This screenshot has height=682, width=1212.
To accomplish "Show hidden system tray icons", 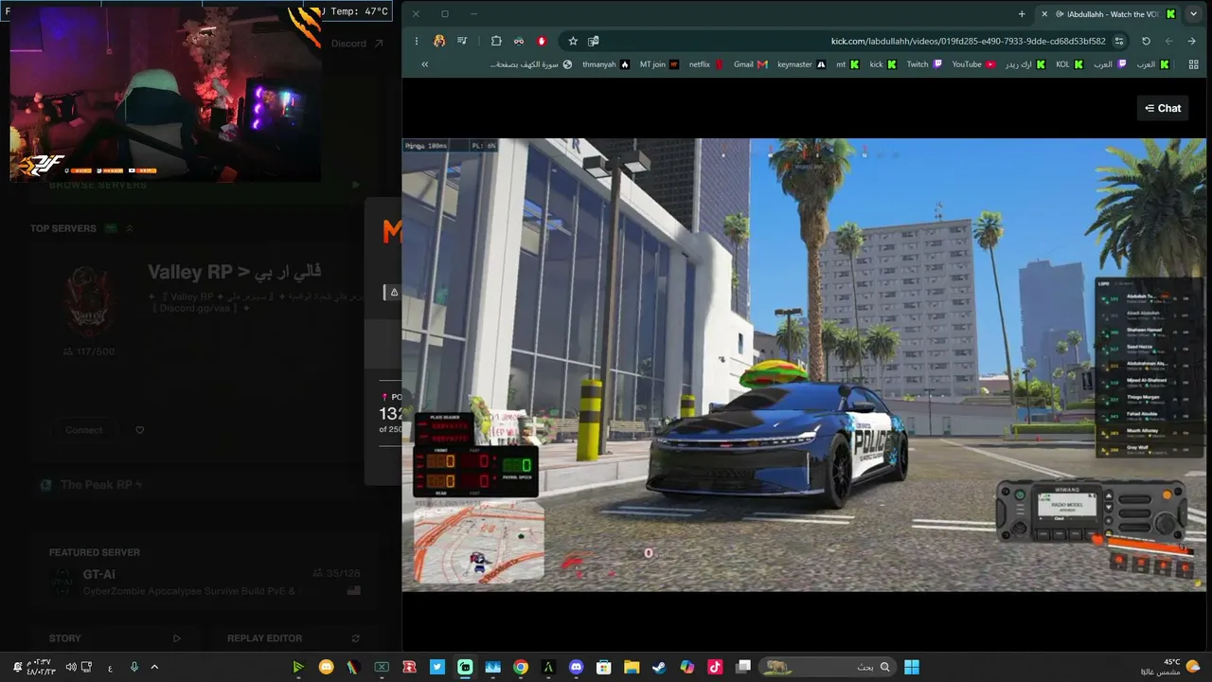I will pyautogui.click(x=154, y=667).
